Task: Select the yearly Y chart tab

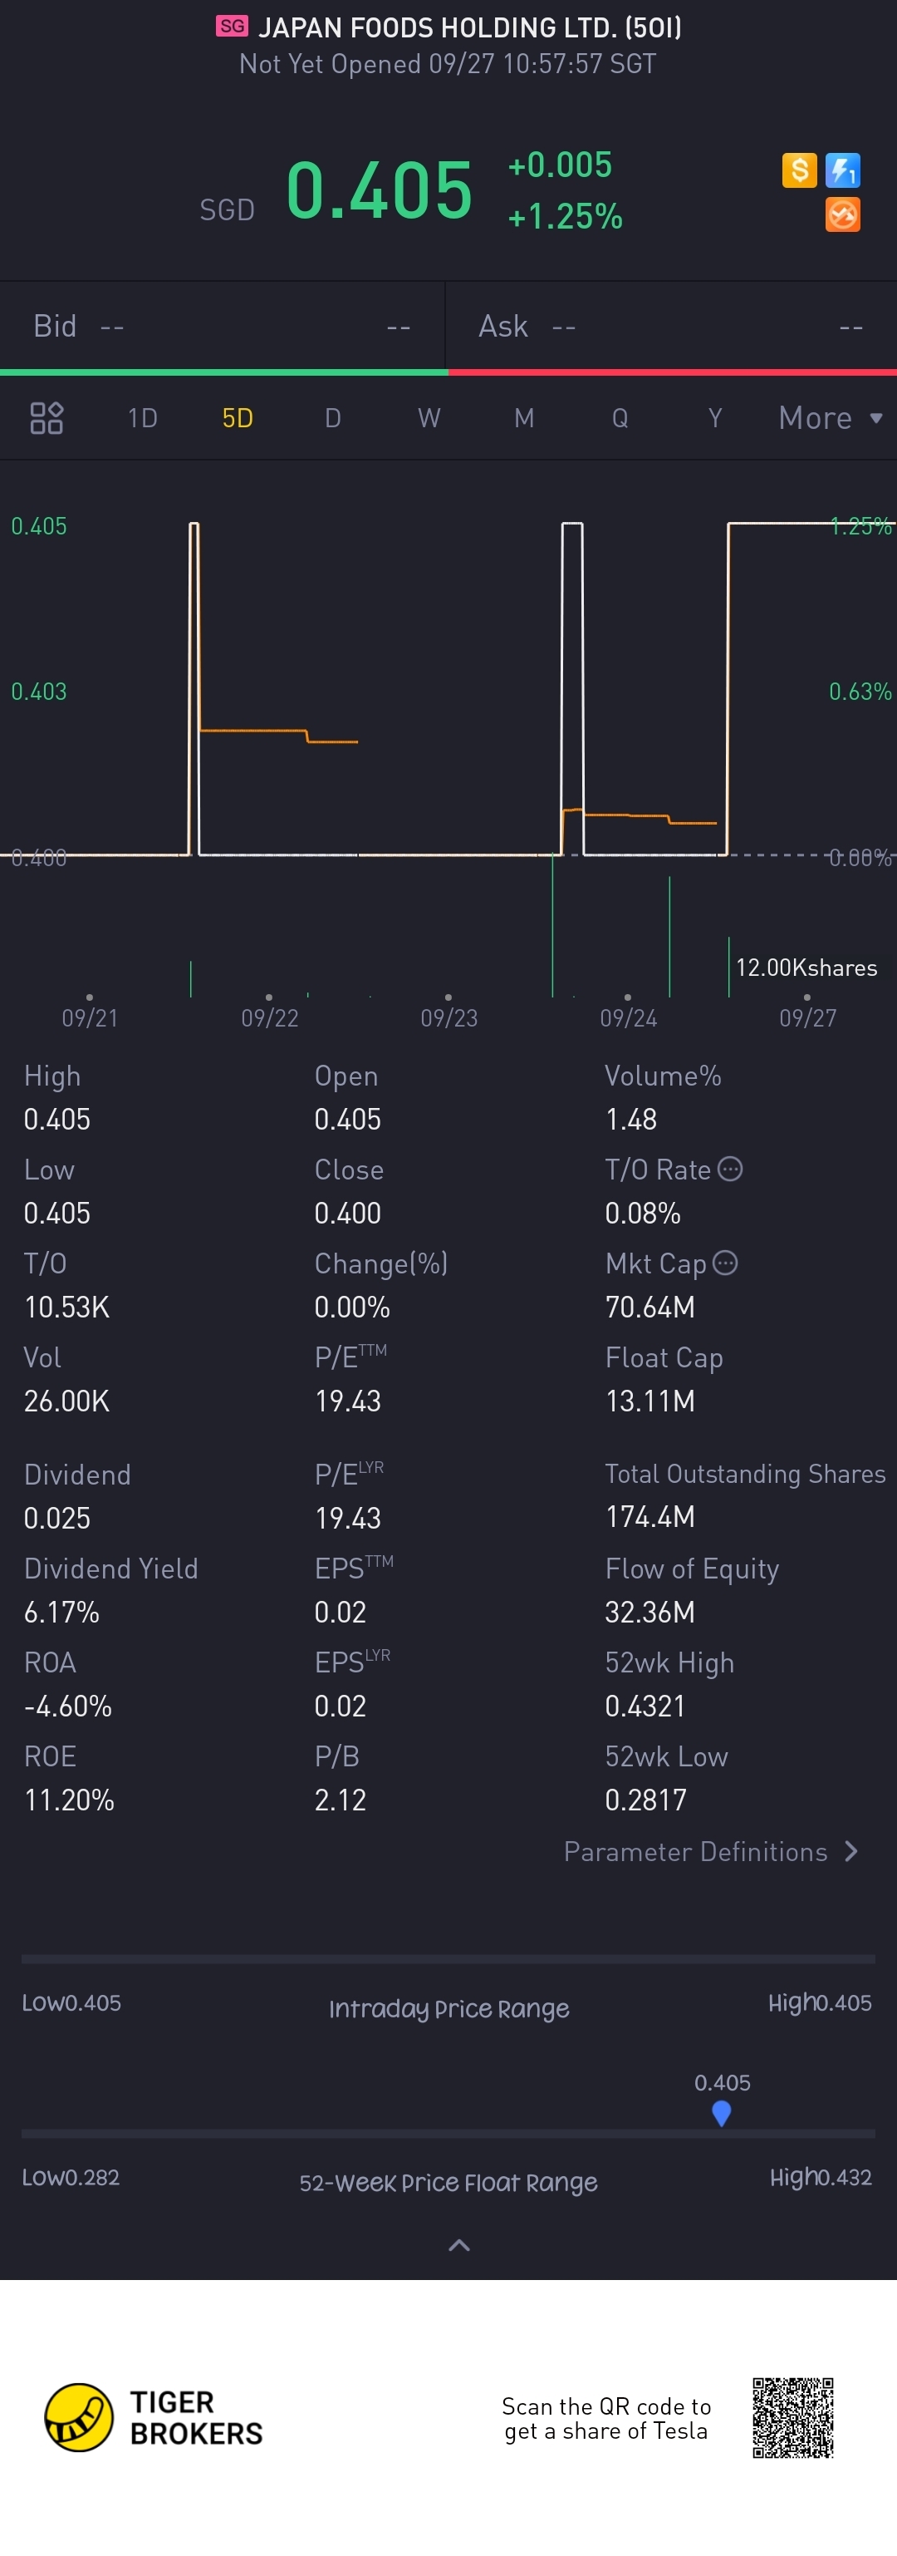Action: (714, 418)
